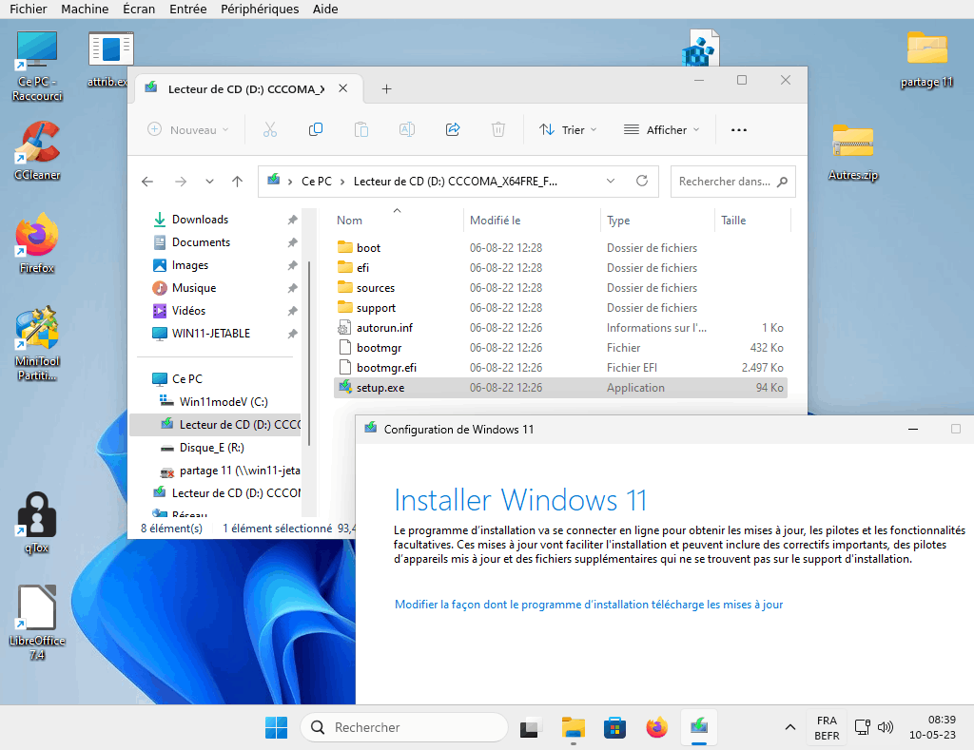Image resolution: width=974 pixels, height=750 pixels.
Task: Select the LibreOffice 7.4 desktop icon
Action: pos(37,622)
